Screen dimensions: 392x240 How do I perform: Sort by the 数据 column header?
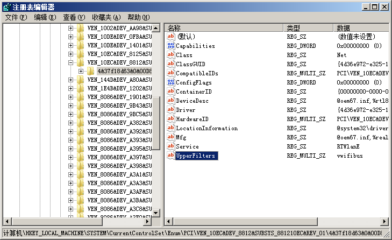[361, 28]
